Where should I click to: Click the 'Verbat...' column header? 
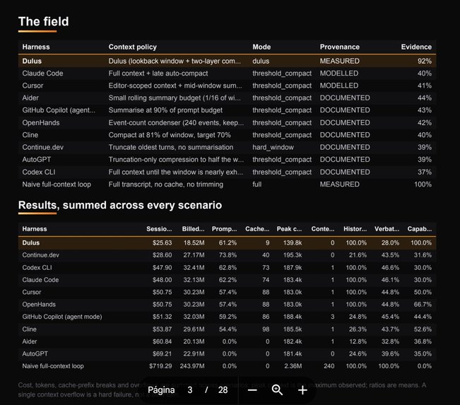pyautogui.click(x=387, y=229)
